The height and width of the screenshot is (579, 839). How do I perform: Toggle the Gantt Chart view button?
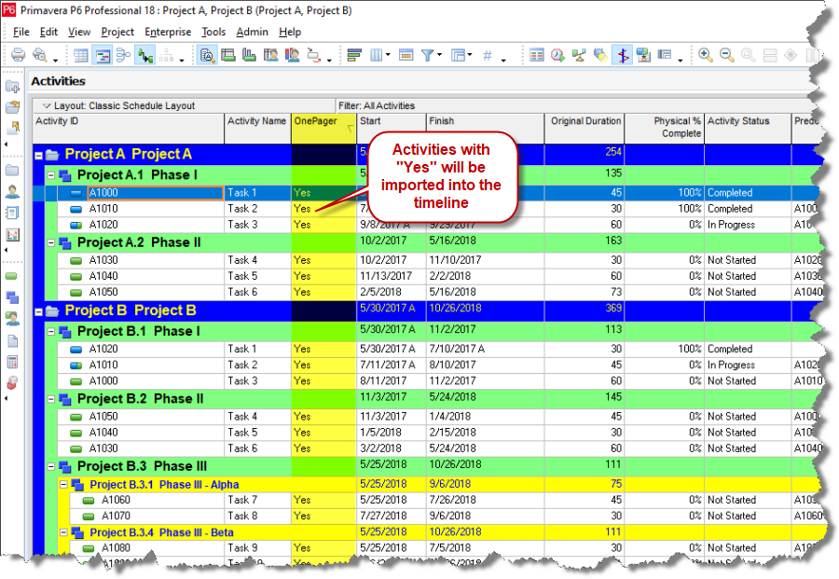(x=102, y=55)
